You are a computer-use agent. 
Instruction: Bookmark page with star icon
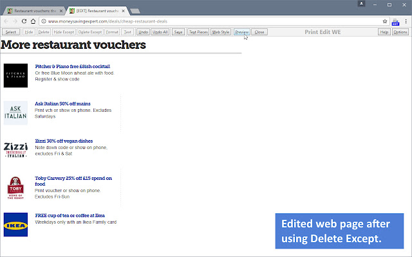(x=384, y=21)
